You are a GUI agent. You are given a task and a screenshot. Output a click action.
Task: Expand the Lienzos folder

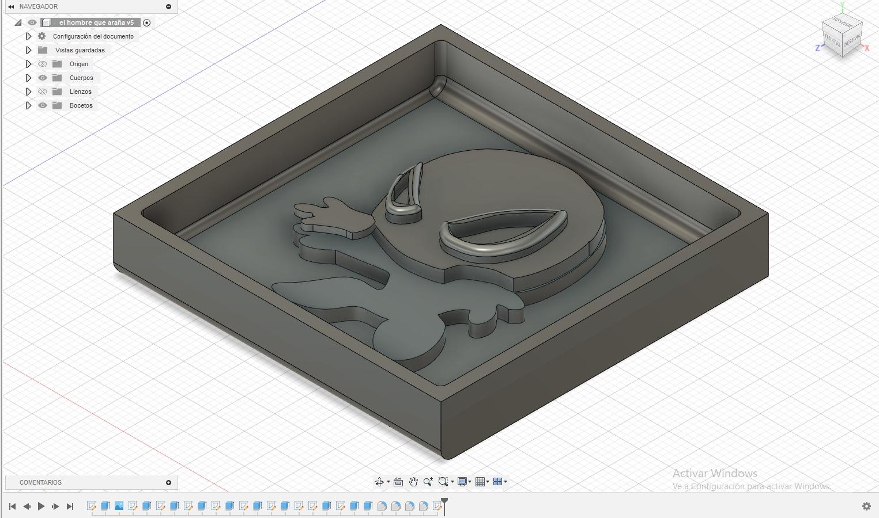point(28,92)
